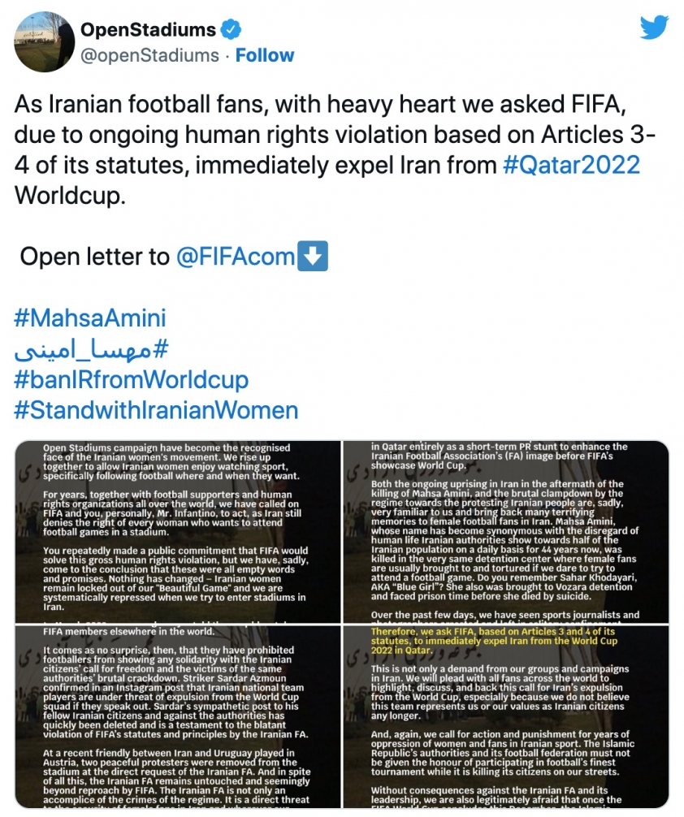View second letter image about Mahsa Amini killing
This screenshot has height=817, width=684.
[x=506, y=531]
